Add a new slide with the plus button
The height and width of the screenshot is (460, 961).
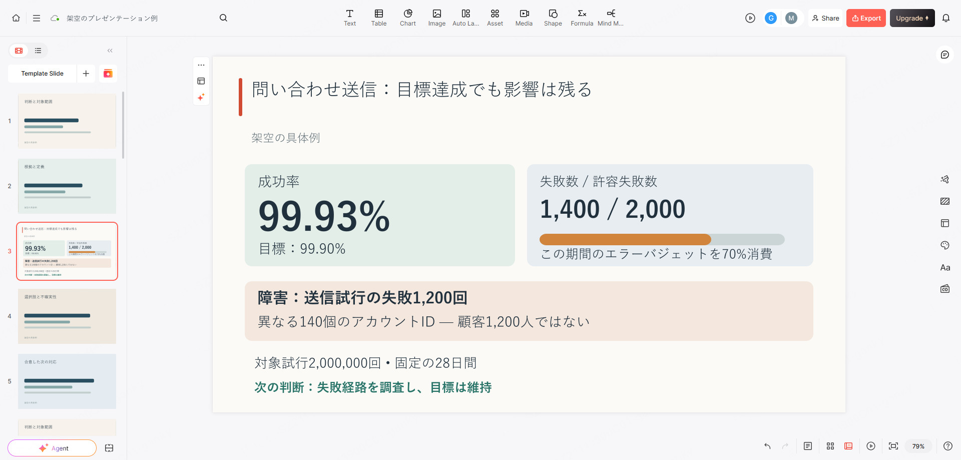(x=86, y=74)
